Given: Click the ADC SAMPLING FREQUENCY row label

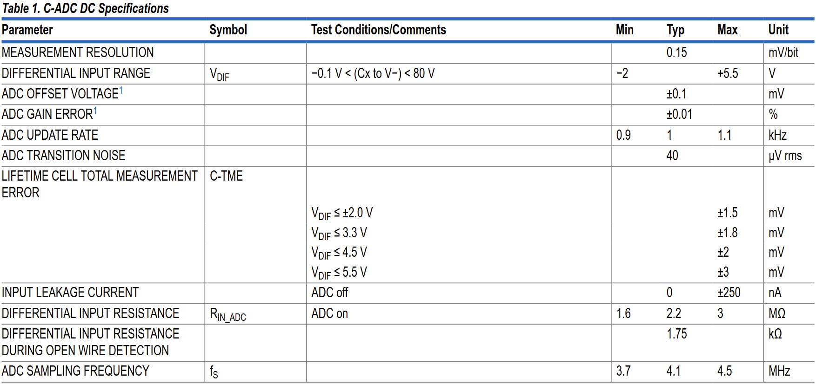Looking at the screenshot, I should 75,371.
